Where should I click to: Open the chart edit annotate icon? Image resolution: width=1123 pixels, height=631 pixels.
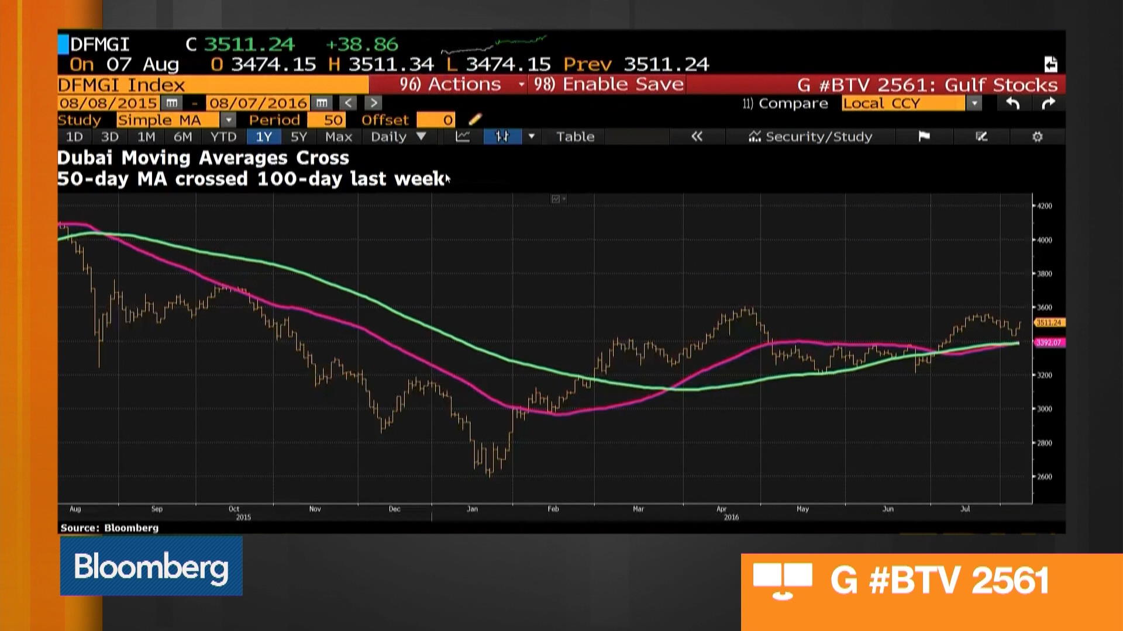coord(981,137)
